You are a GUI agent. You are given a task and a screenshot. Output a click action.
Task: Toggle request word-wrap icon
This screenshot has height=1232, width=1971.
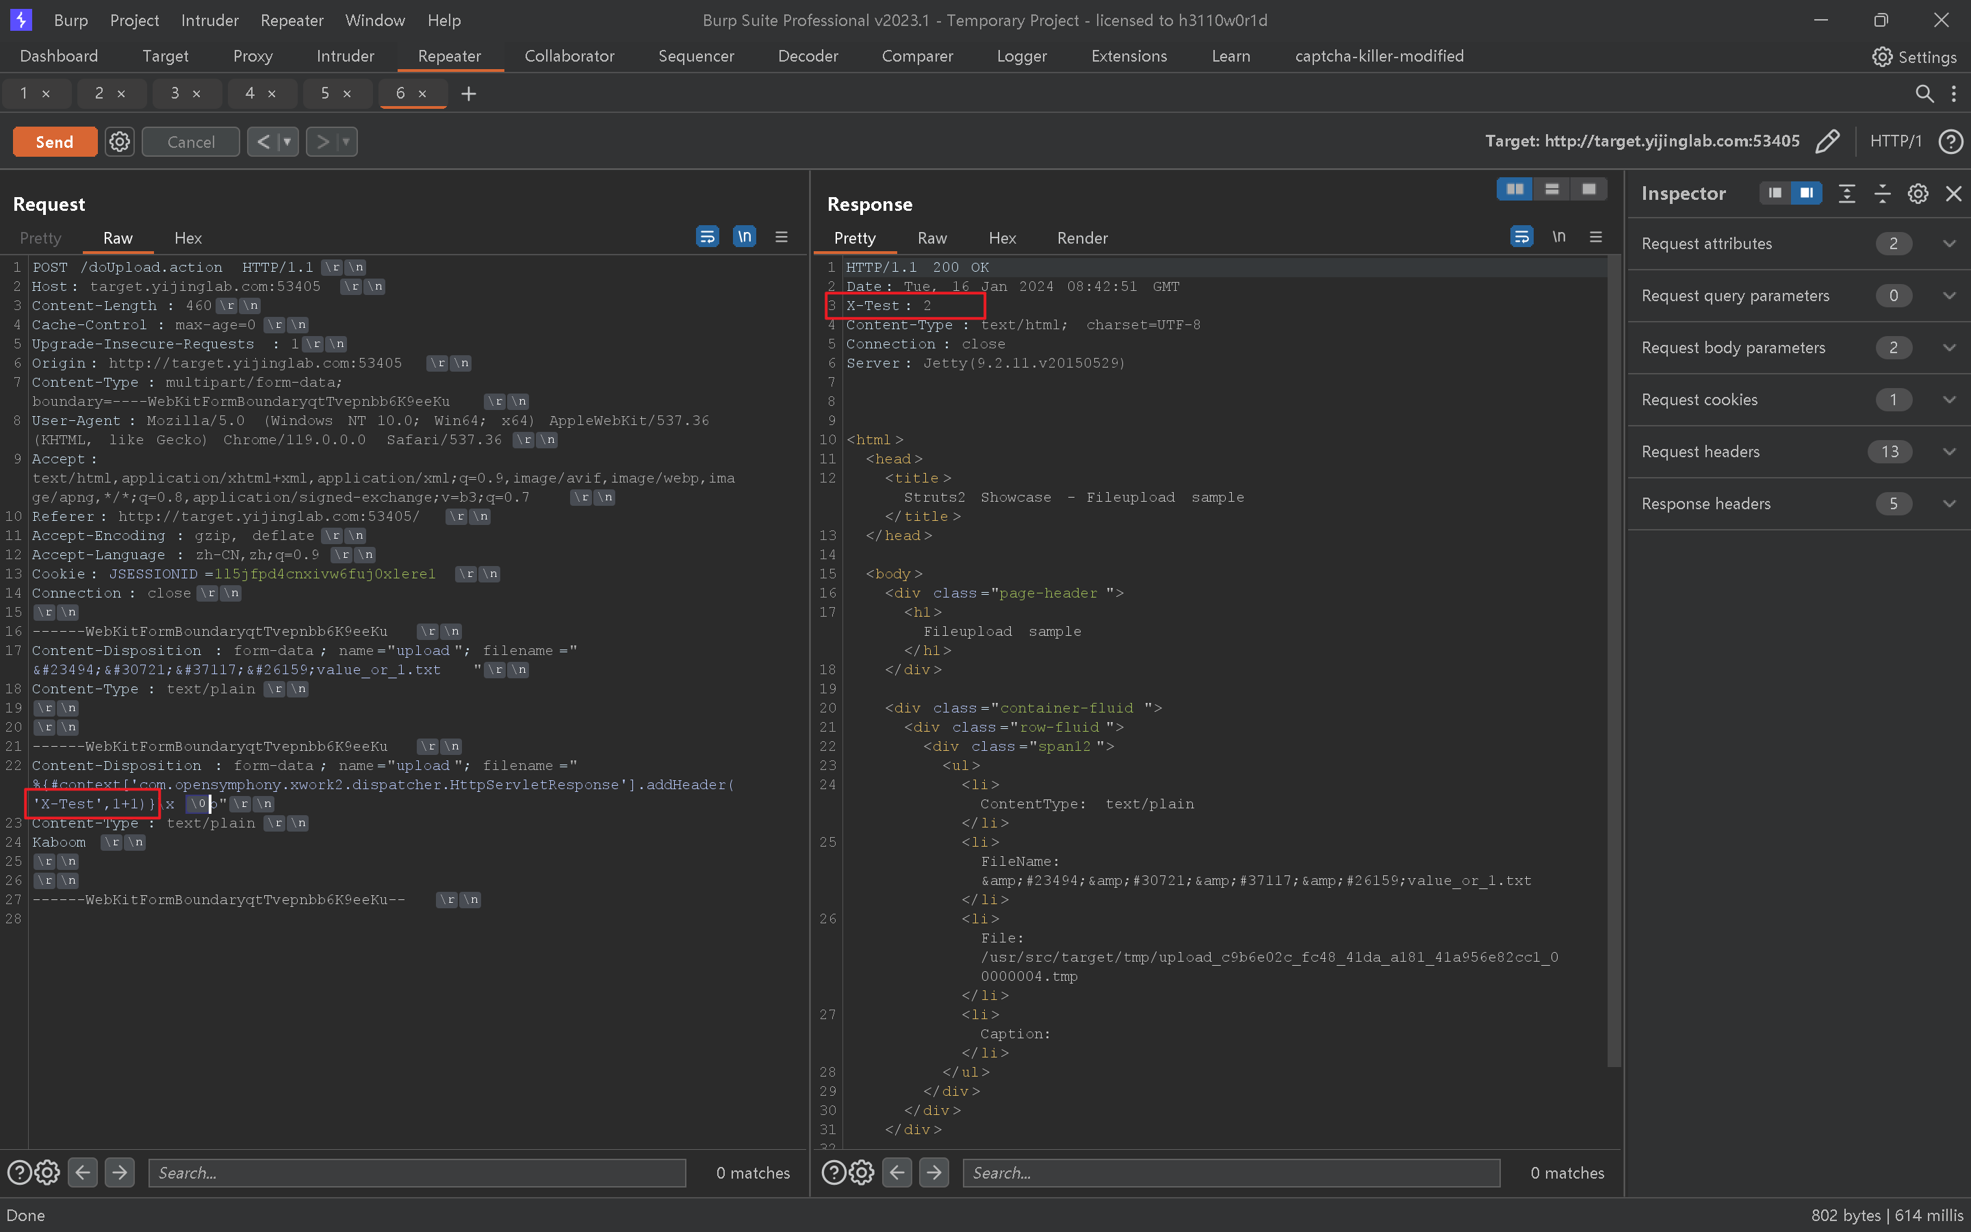pos(707,237)
